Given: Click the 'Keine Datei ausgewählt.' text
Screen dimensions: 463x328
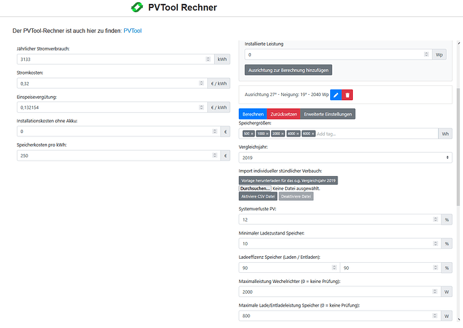Looking at the screenshot, I should (x=296, y=188).
